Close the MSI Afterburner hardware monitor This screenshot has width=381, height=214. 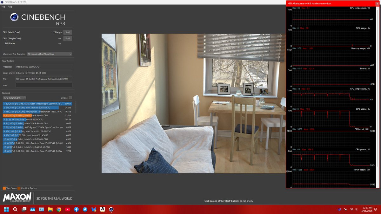377,3
